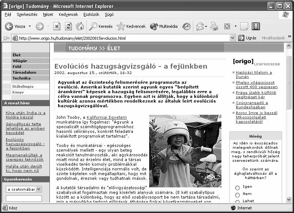Open the History clock icon

coord(186,26)
